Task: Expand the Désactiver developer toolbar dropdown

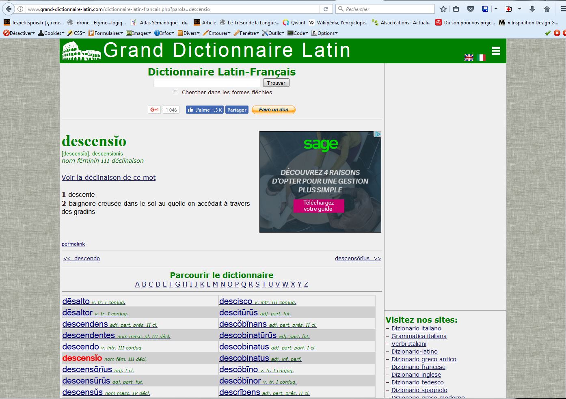Action: (19, 33)
